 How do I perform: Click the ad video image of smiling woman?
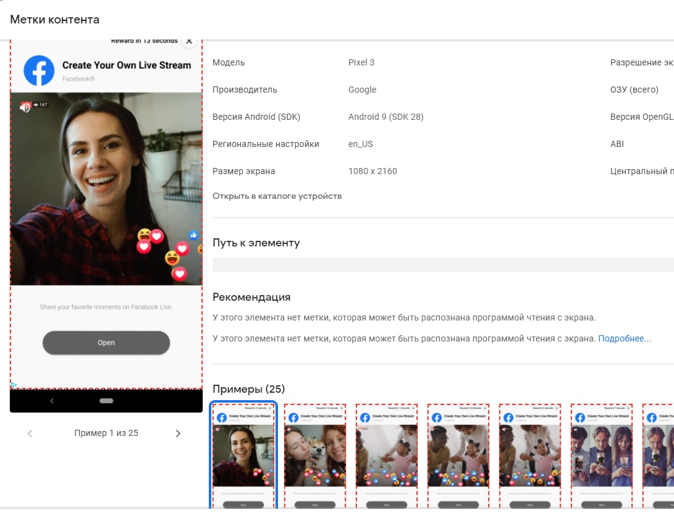tap(106, 189)
